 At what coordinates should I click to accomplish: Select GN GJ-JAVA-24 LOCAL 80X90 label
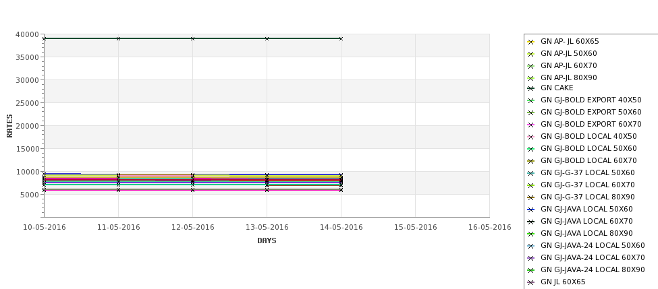tap(593, 270)
